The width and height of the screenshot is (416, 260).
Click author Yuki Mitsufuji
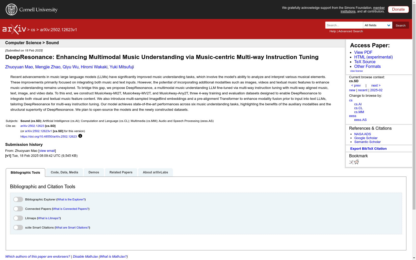[x=122, y=67]
